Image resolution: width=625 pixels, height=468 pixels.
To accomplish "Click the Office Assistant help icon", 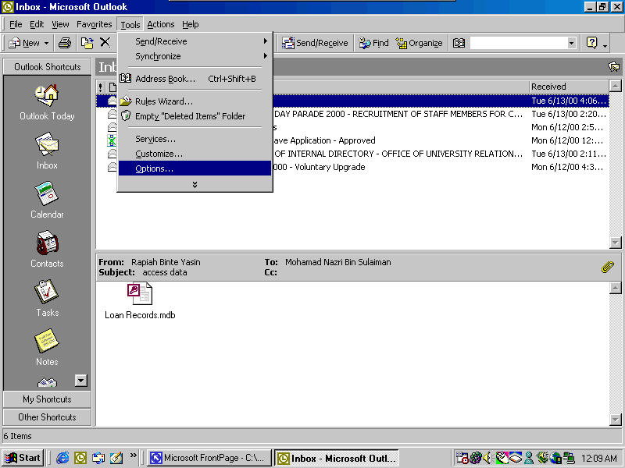I will point(592,43).
